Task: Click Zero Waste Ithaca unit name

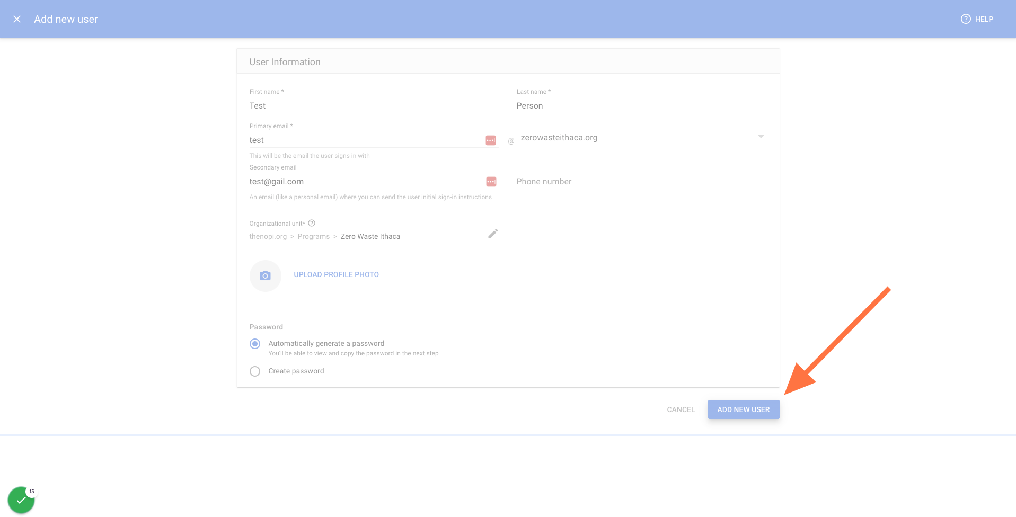Action: 370,237
